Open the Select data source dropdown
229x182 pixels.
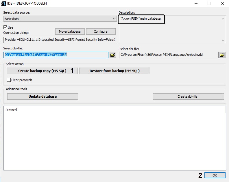pos(60,19)
